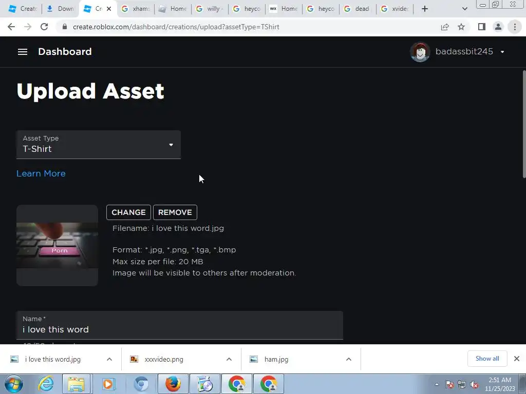Expand options for ham.jpg download
This screenshot has height=394, width=526.
point(349,359)
